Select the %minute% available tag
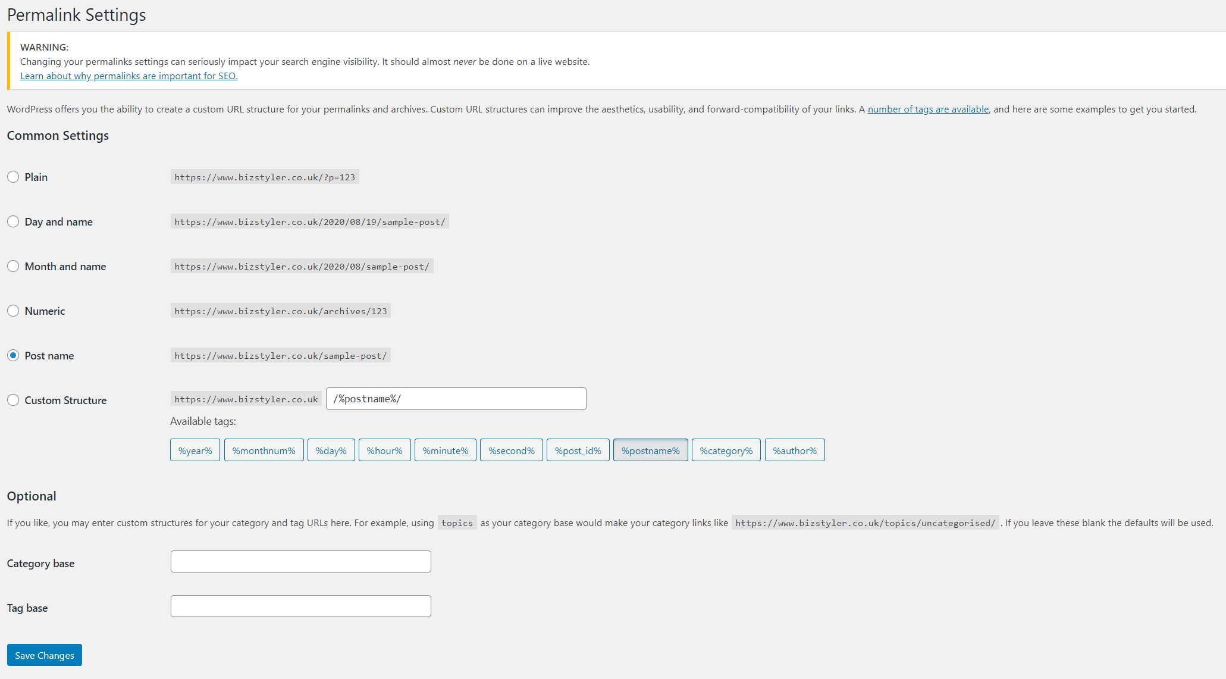 tap(444, 450)
